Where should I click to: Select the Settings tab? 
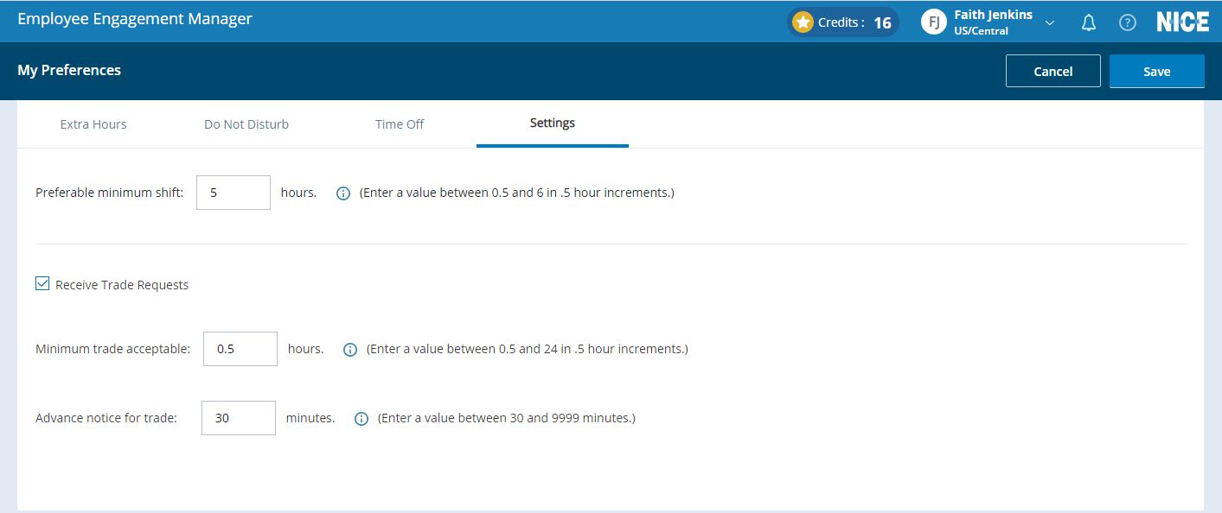(552, 123)
